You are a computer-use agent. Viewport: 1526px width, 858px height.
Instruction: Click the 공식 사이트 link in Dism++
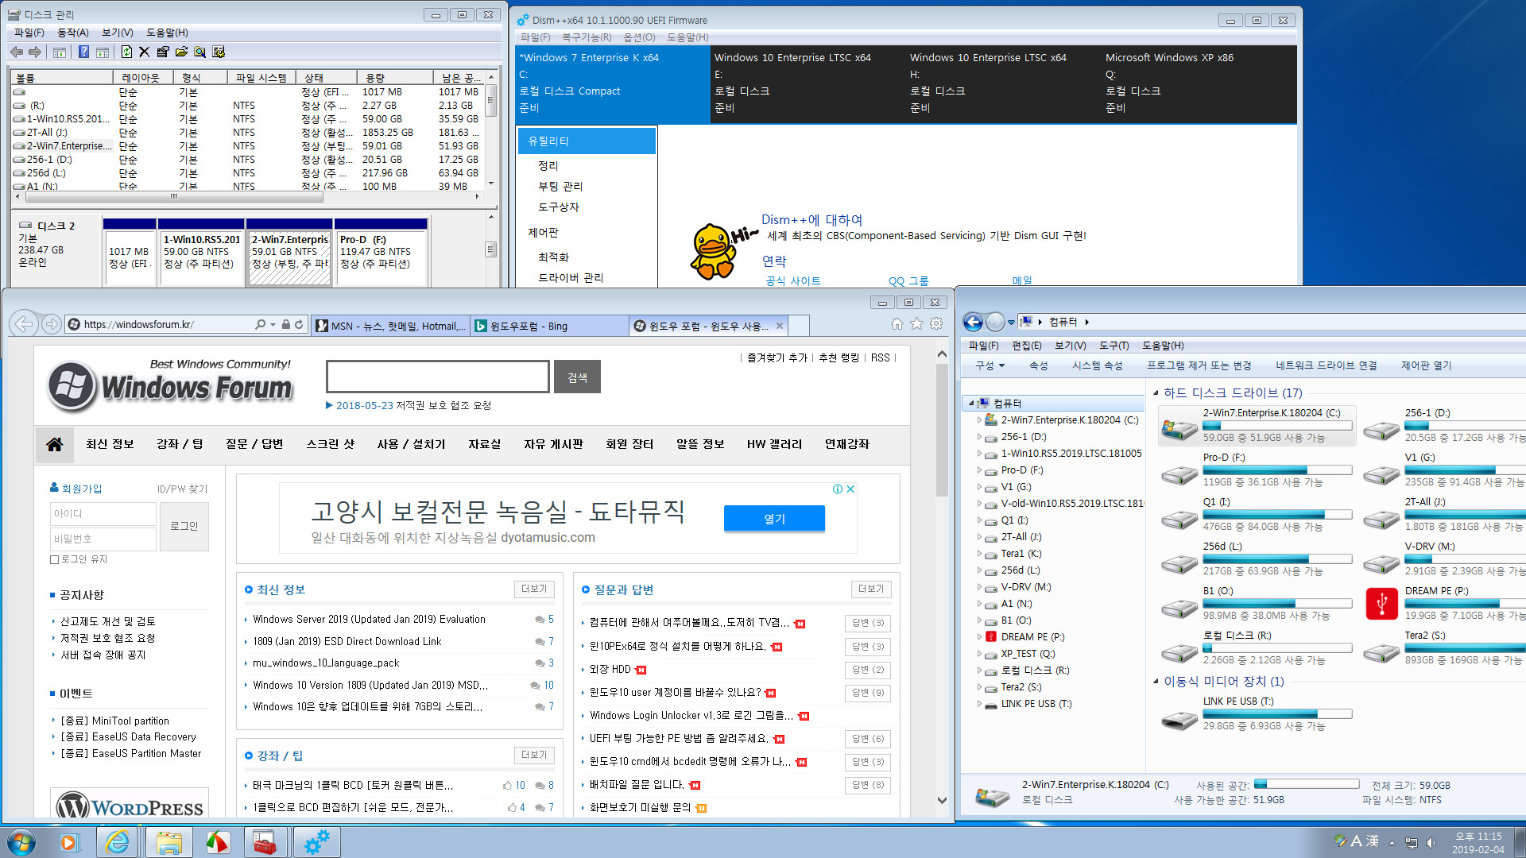[x=792, y=281]
